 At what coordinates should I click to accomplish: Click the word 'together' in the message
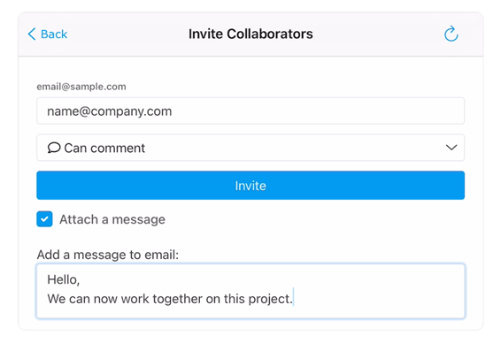click(x=177, y=299)
